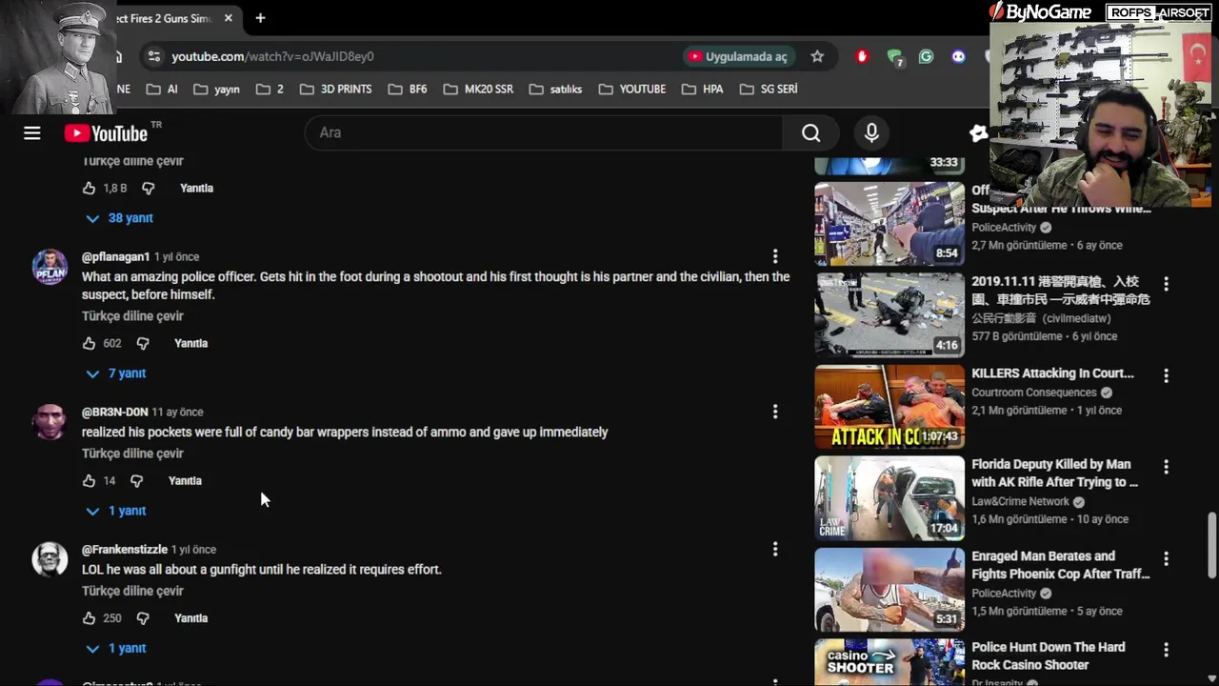Open the YouTube hamburger guide menu

click(x=32, y=133)
